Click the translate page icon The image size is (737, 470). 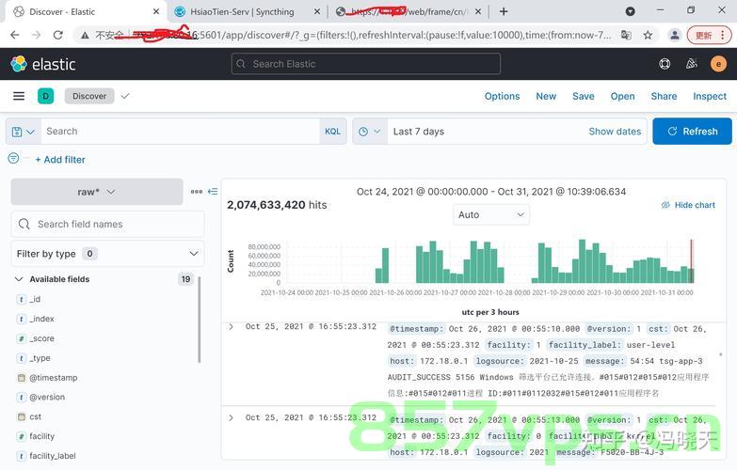coord(626,35)
